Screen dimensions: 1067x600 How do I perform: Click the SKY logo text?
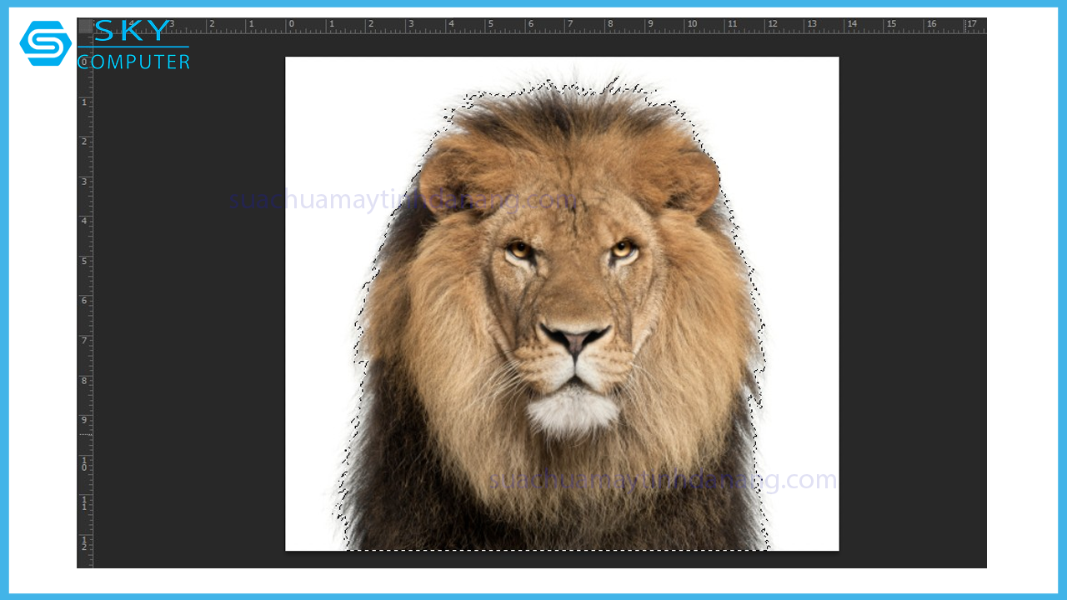(x=133, y=32)
